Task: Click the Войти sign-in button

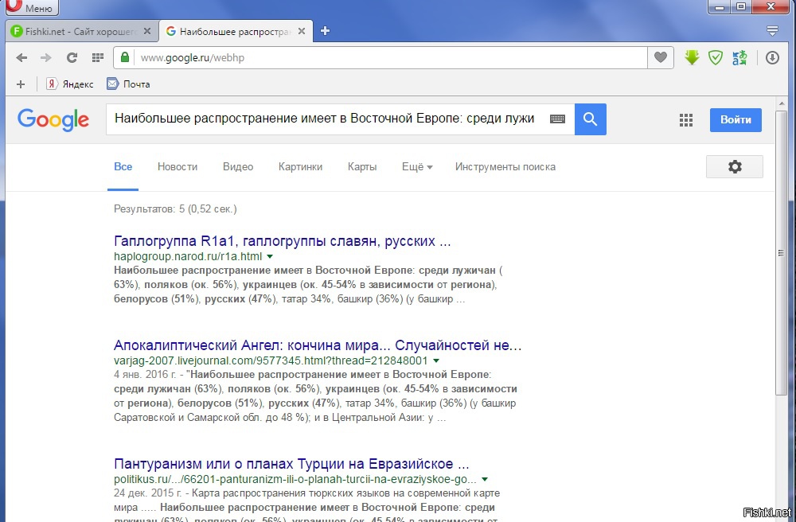Action: click(x=736, y=119)
